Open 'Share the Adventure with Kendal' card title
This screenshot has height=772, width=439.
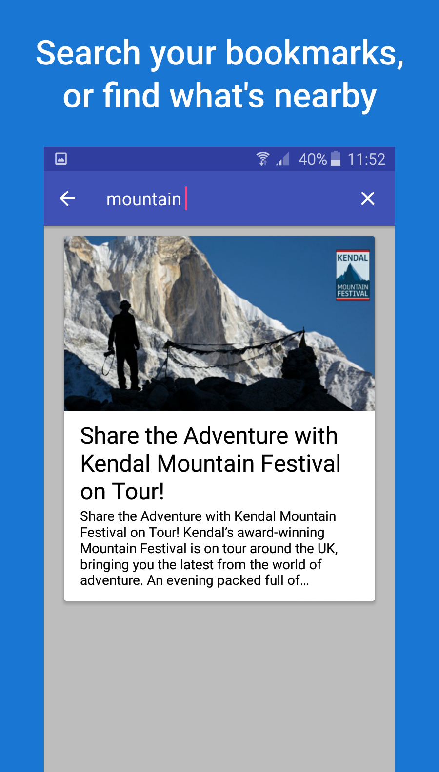(x=210, y=463)
